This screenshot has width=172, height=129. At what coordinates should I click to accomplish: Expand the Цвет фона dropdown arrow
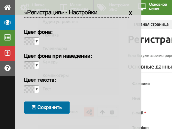point(37,41)
